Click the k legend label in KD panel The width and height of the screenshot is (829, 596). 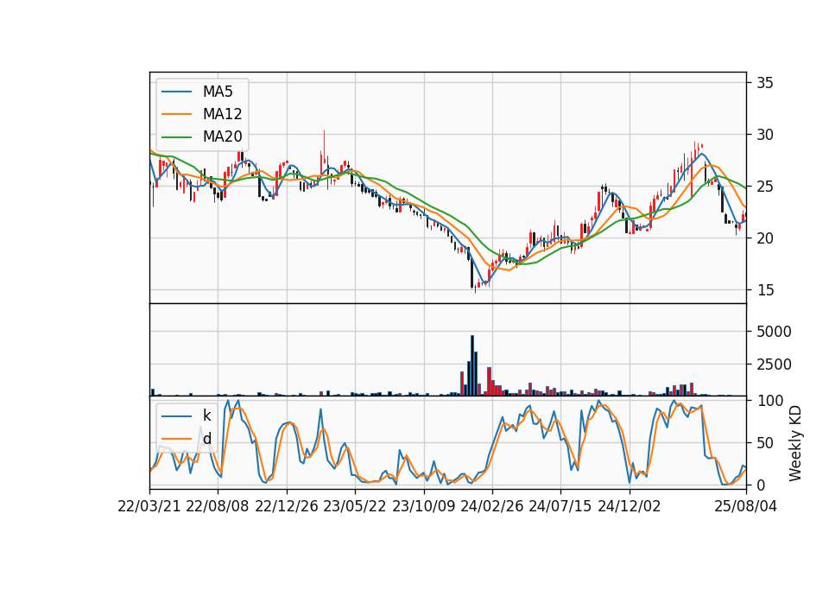click(206, 415)
